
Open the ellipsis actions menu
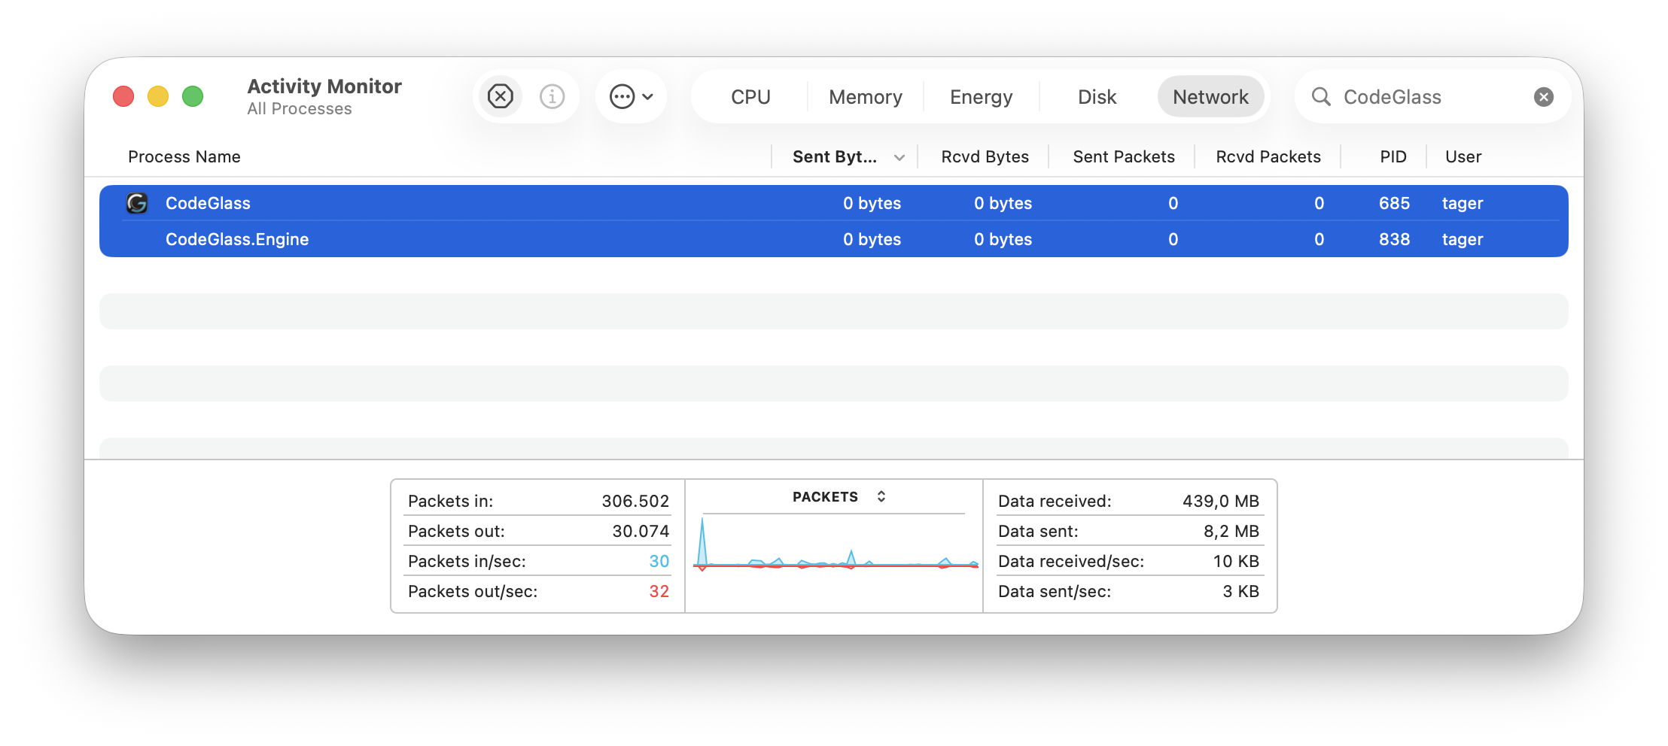click(631, 96)
